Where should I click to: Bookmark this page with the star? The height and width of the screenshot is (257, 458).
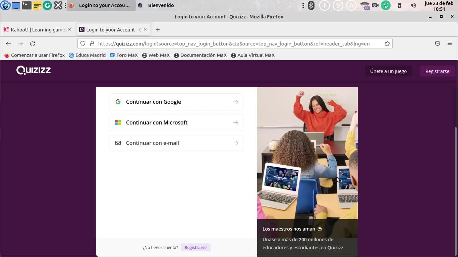[387, 44]
